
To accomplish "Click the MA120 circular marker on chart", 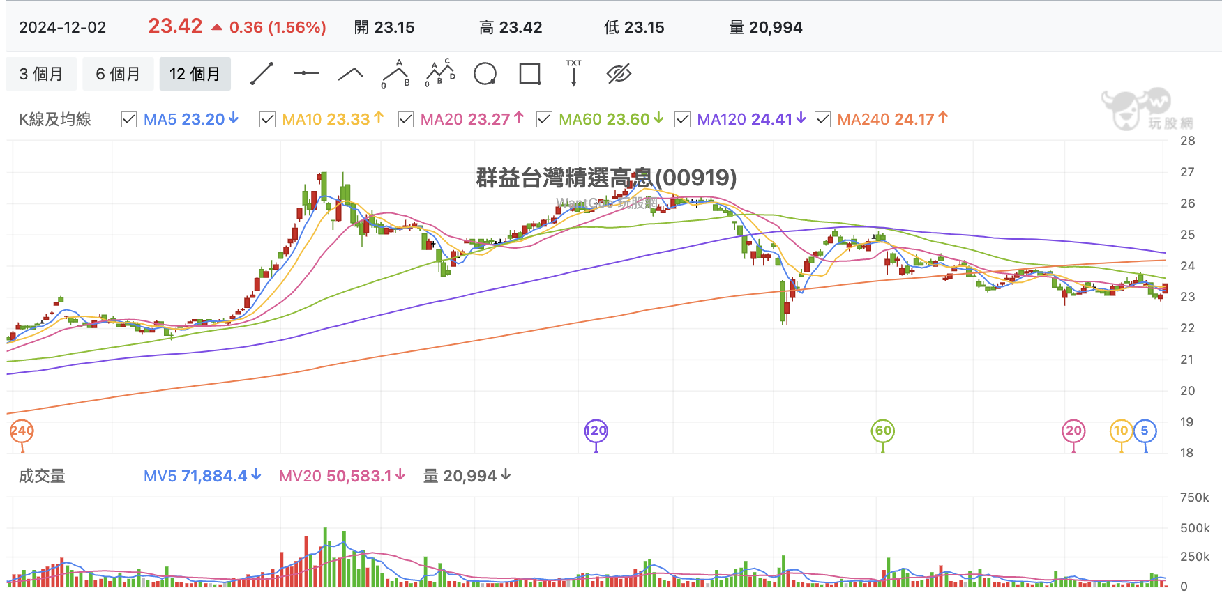I will click(596, 431).
